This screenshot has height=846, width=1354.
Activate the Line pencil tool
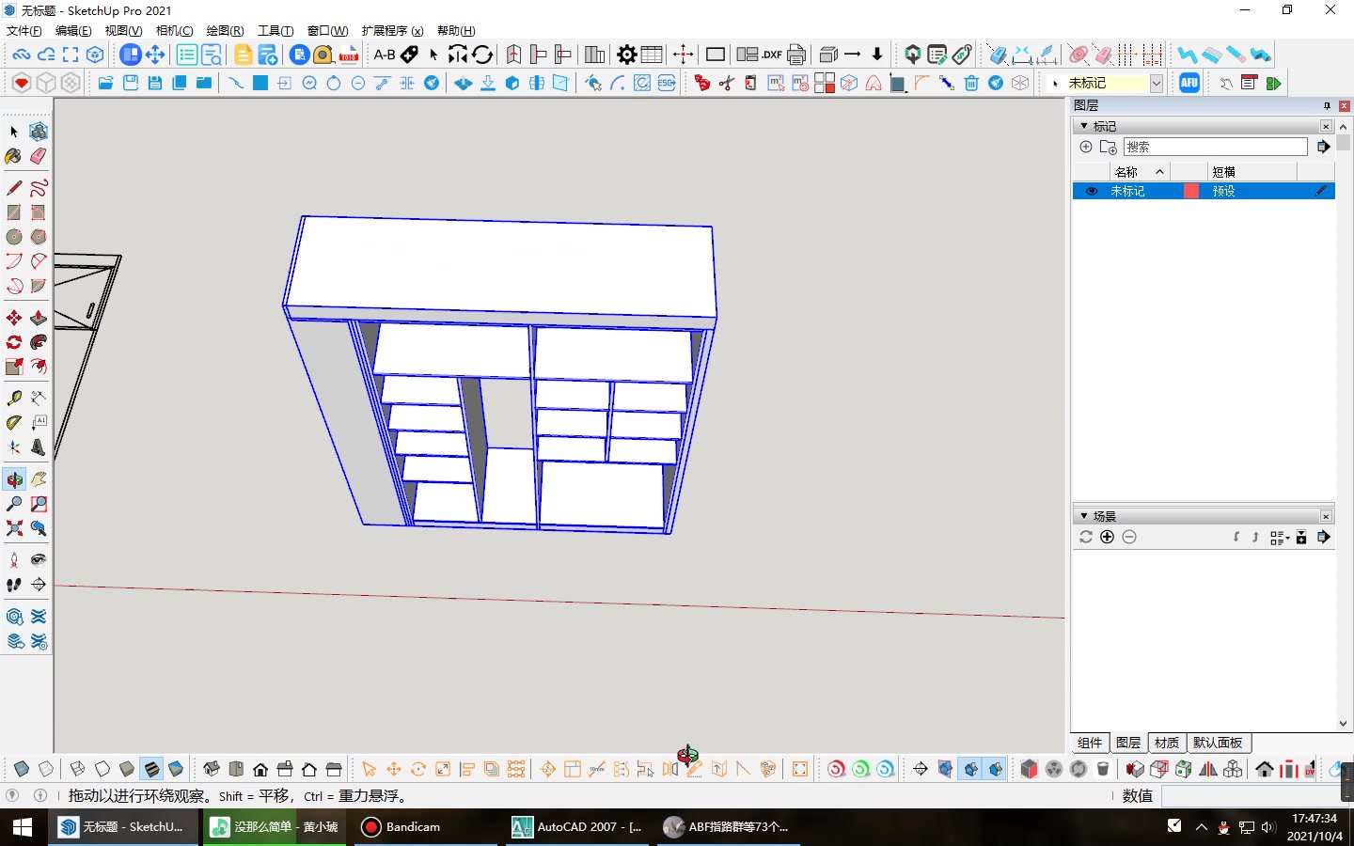click(14, 188)
